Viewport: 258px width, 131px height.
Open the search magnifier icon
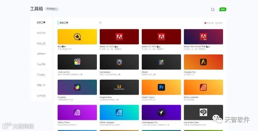[213, 9]
